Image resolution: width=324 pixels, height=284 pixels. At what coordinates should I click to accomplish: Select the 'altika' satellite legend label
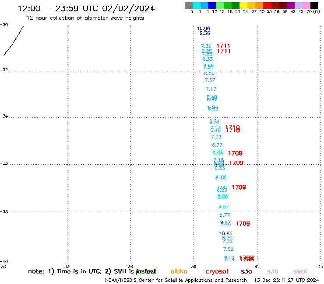point(179,271)
